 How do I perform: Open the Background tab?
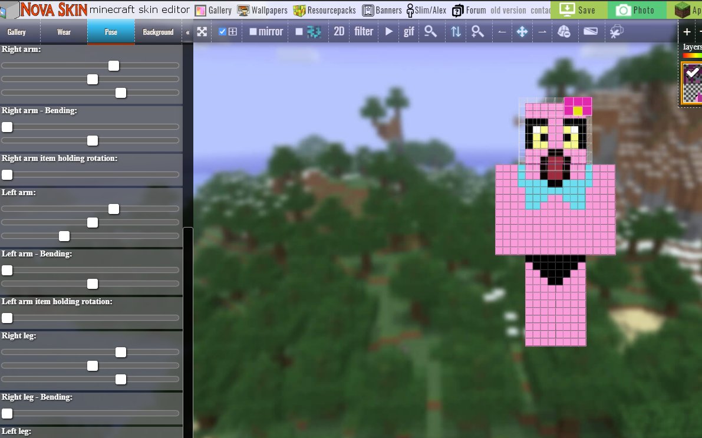coord(158,32)
